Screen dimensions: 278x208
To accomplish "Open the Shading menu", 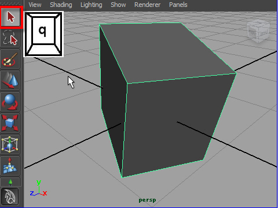I will click(61, 5).
